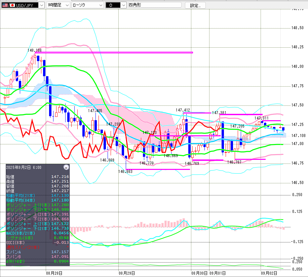Screen dimensions: 308x277
Task: Click the 遅行スパン(21本) indicator row
Action: [x=38, y=247]
